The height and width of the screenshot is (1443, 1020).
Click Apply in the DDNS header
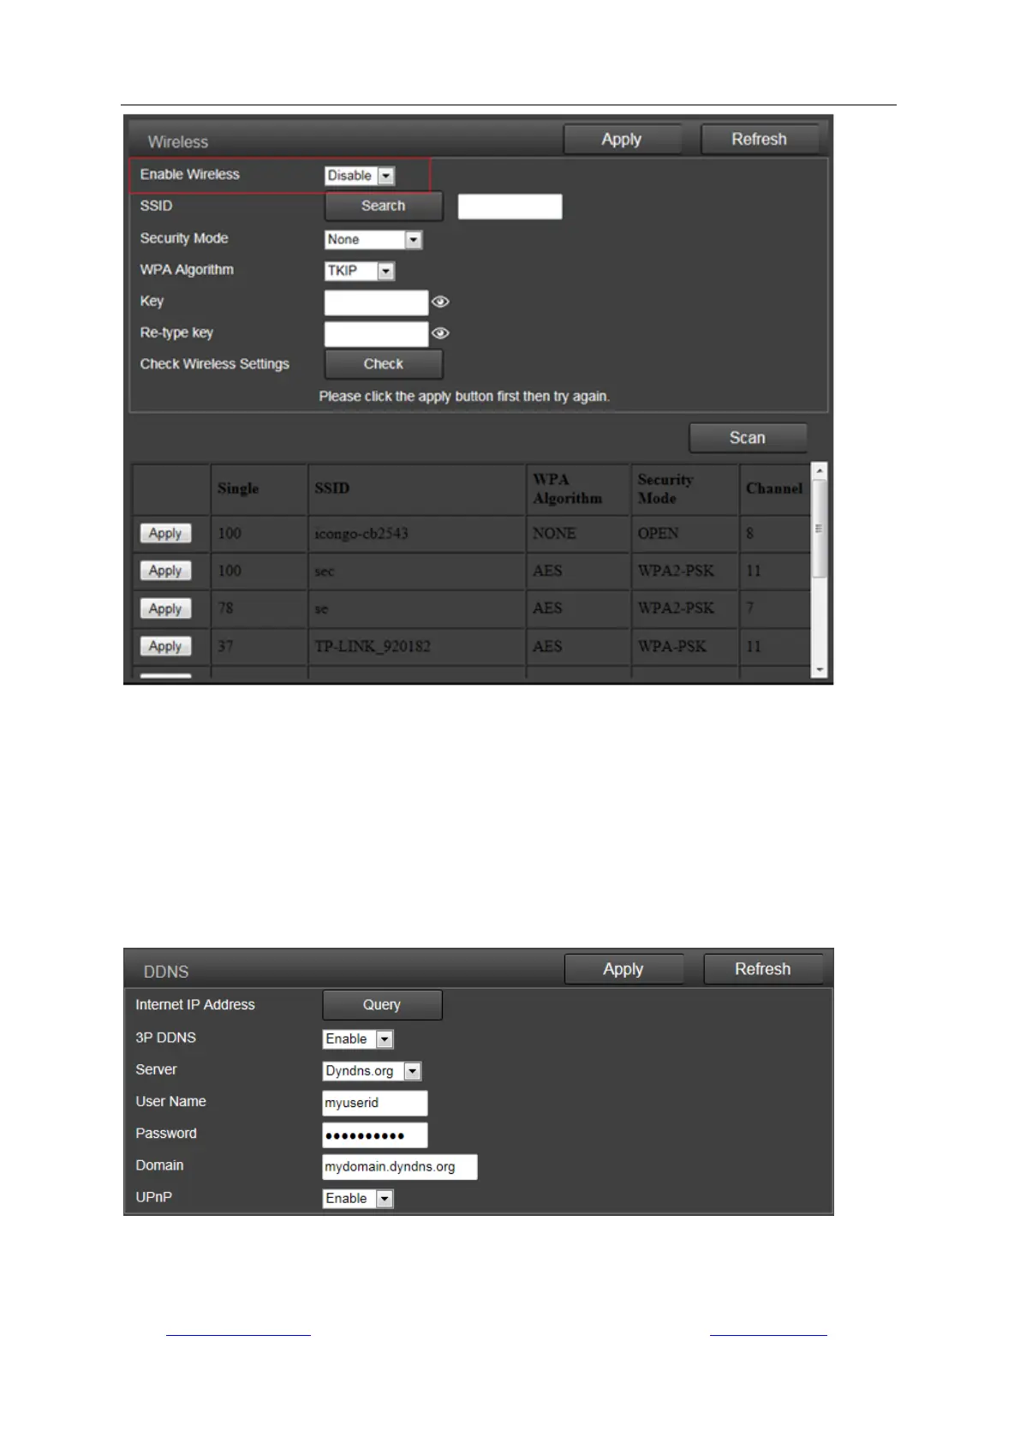623,969
